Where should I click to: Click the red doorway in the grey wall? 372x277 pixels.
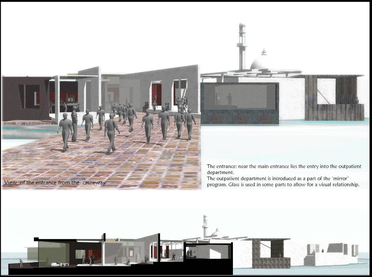156,94
